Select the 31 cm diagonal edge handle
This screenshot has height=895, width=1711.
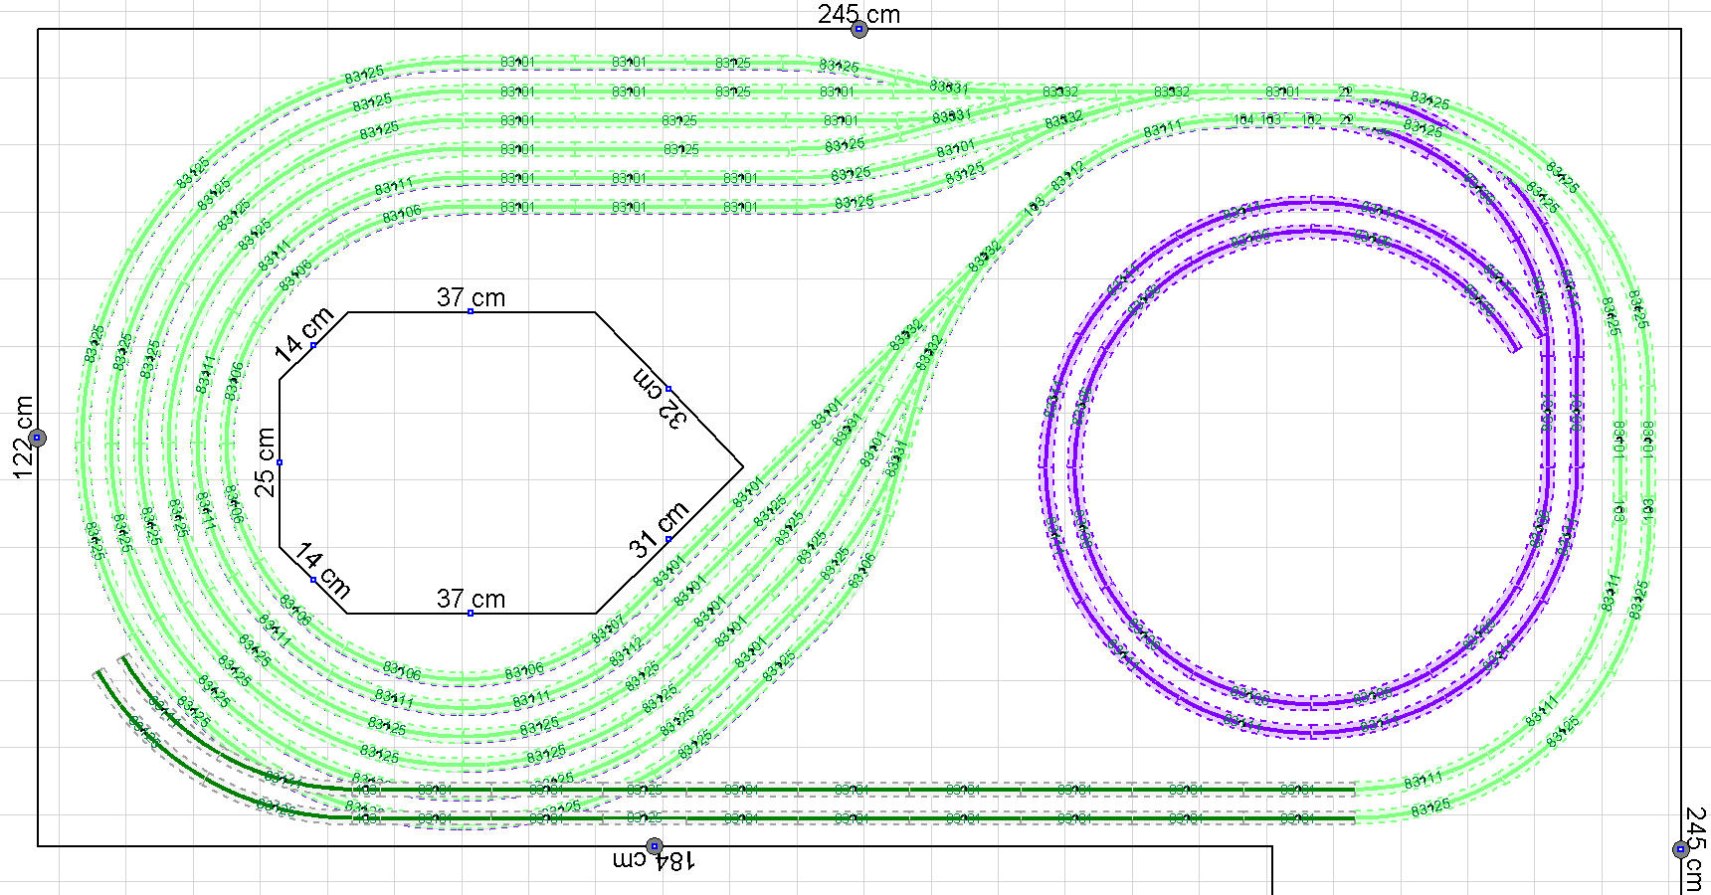pyautogui.click(x=668, y=539)
